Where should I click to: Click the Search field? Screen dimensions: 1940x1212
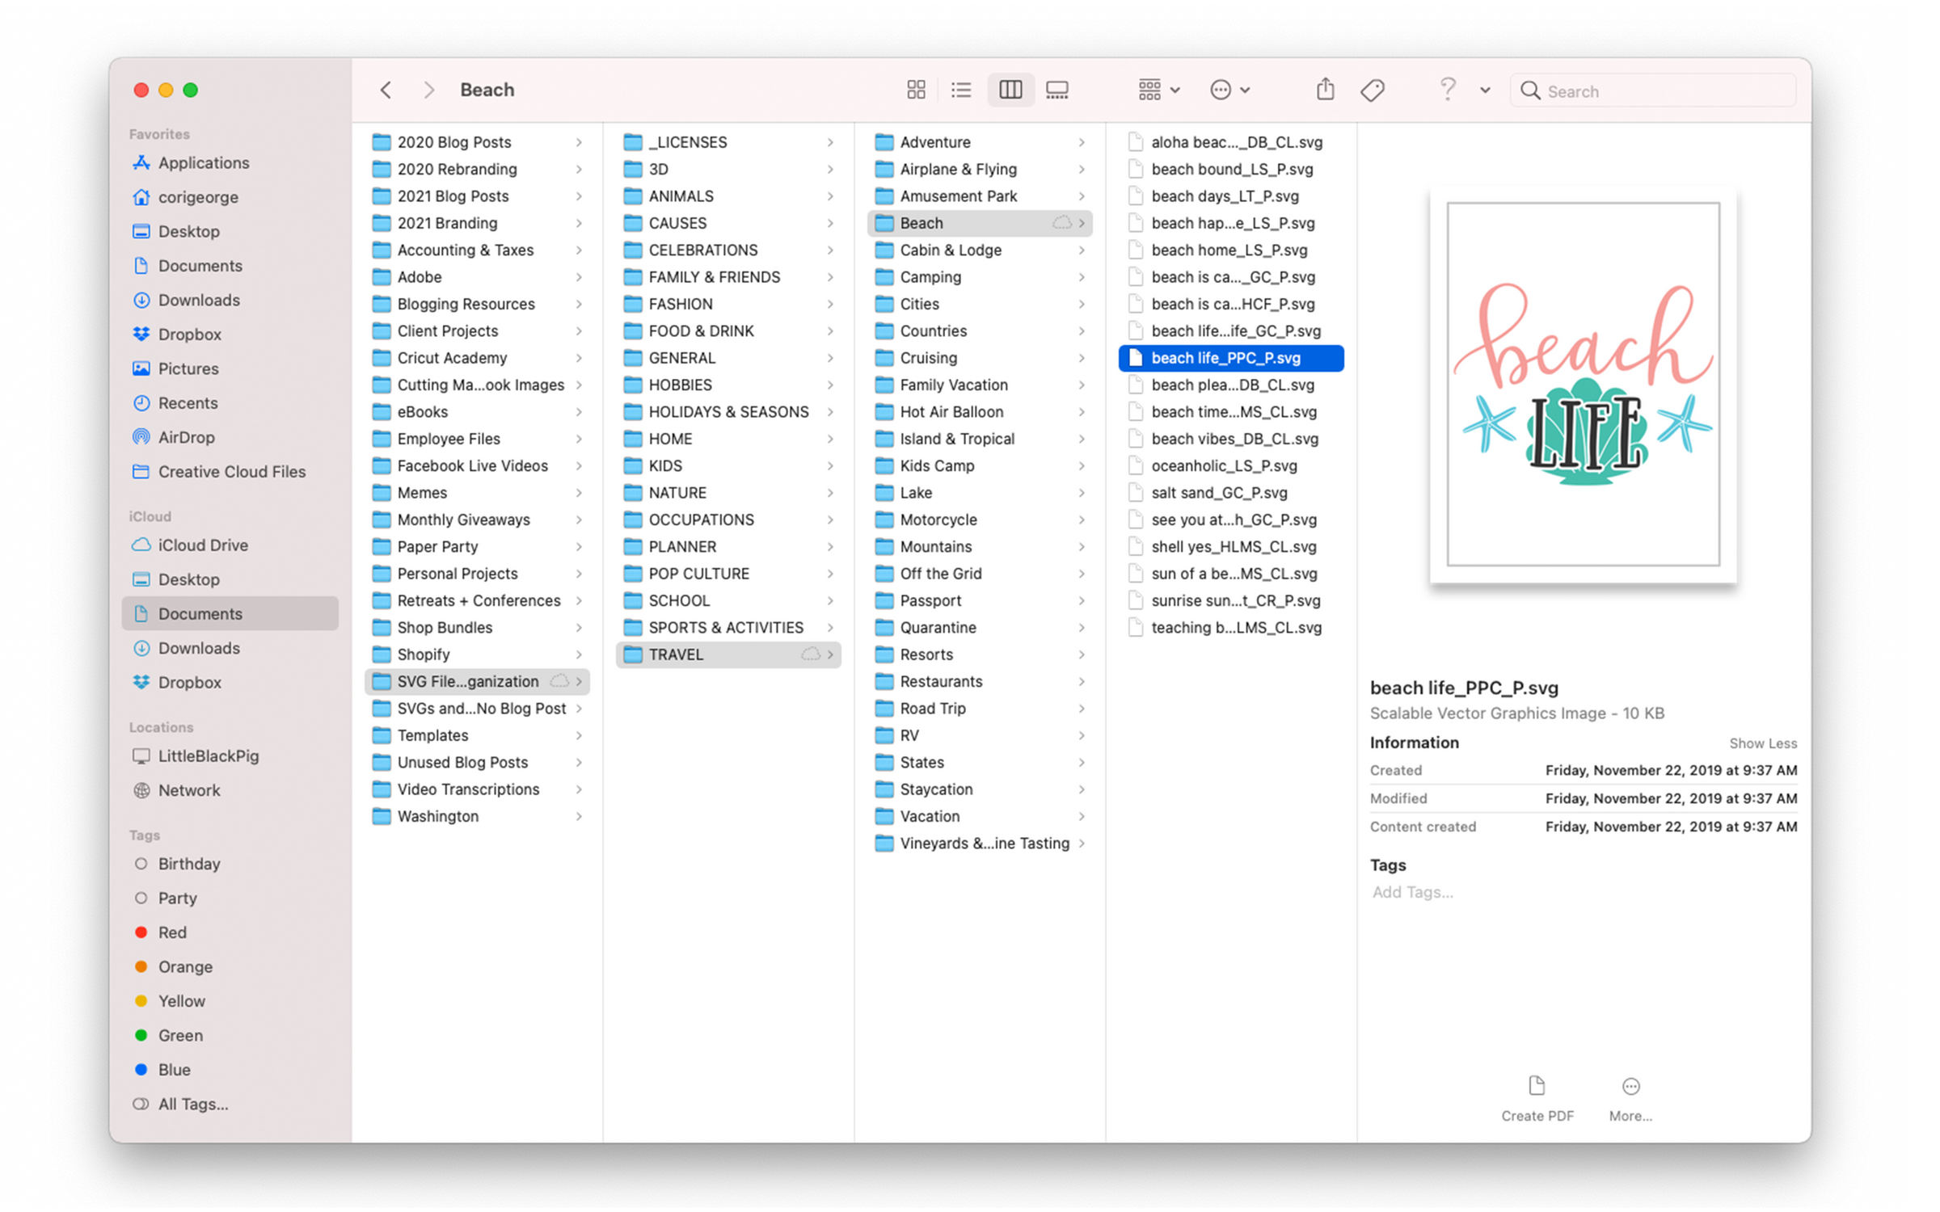pyautogui.click(x=1653, y=90)
